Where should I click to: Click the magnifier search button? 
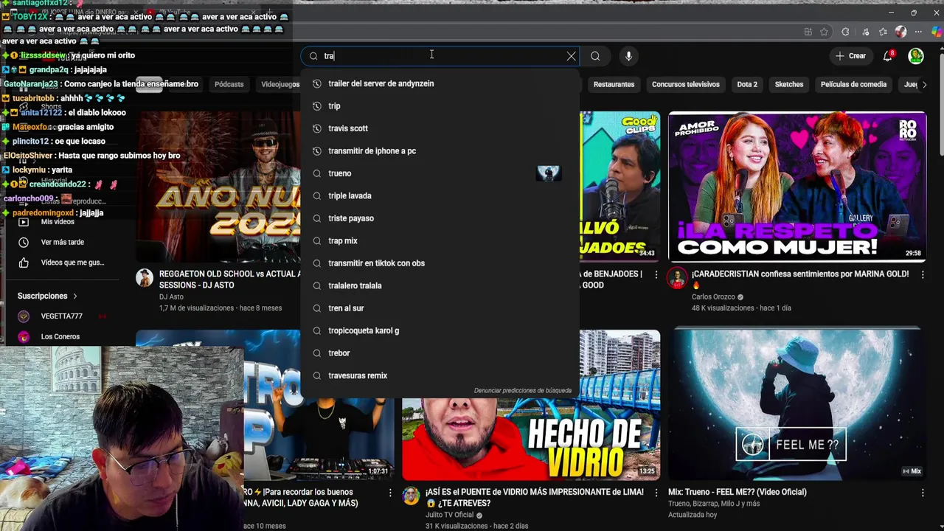595,56
